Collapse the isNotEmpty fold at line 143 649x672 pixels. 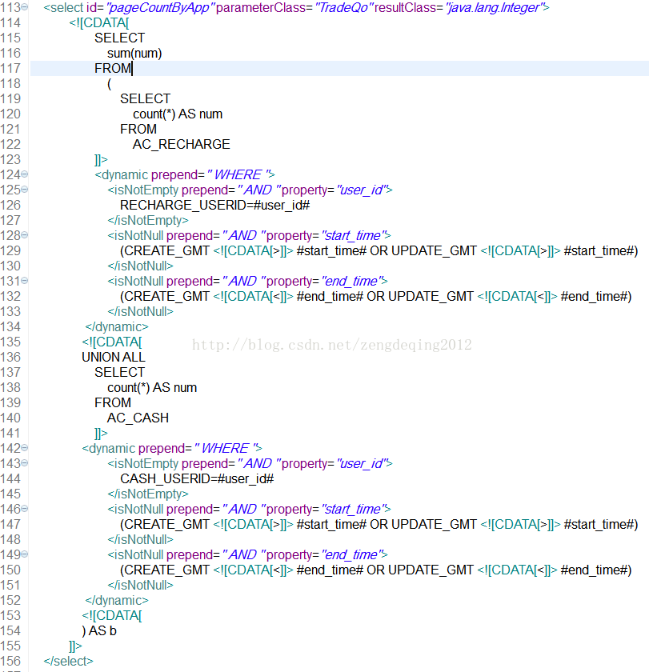point(25,463)
